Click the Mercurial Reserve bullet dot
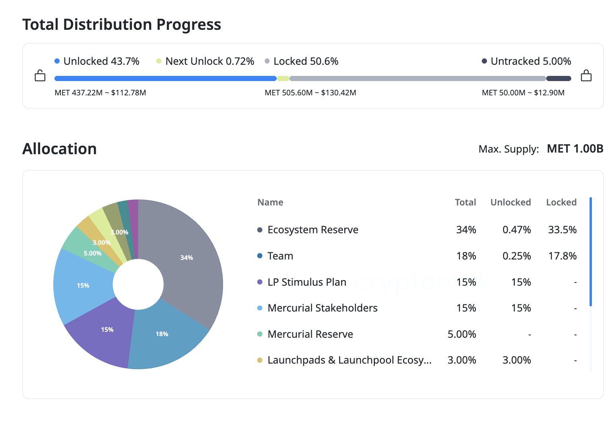Viewport: 613px width, 422px height. pyautogui.click(x=260, y=334)
